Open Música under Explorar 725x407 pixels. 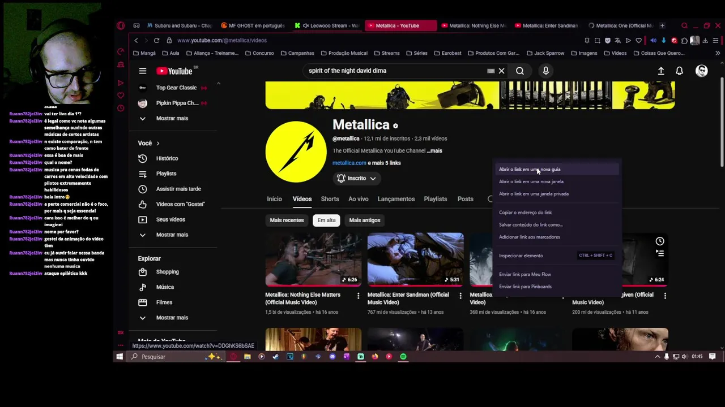(165, 287)
